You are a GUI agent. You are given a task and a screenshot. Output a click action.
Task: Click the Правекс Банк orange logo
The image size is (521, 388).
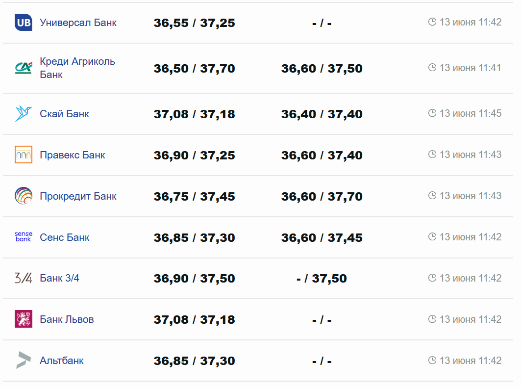pos(23,155)
